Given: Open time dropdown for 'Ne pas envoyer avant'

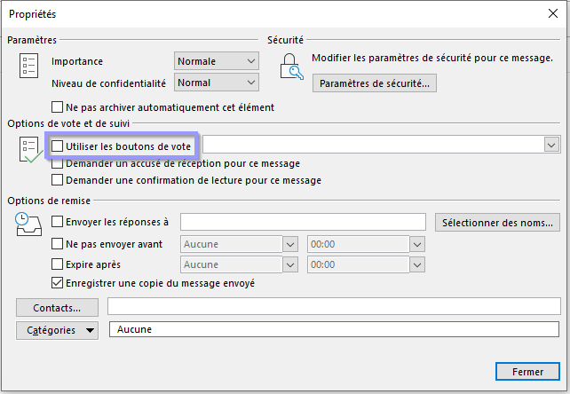Looking at the screenshot, I should coord(417,244).
